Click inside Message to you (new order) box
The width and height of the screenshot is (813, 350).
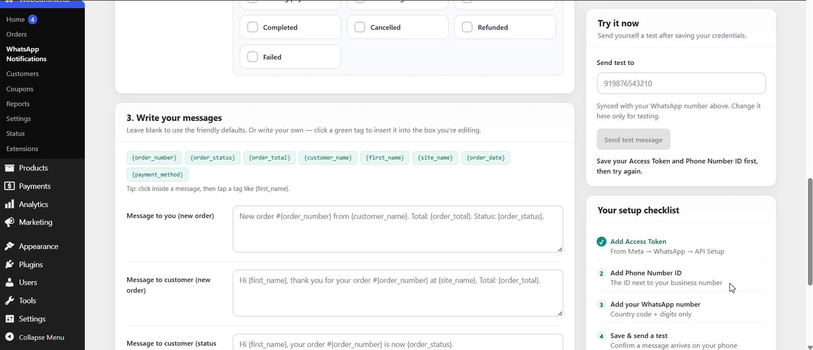coord(398,229)
